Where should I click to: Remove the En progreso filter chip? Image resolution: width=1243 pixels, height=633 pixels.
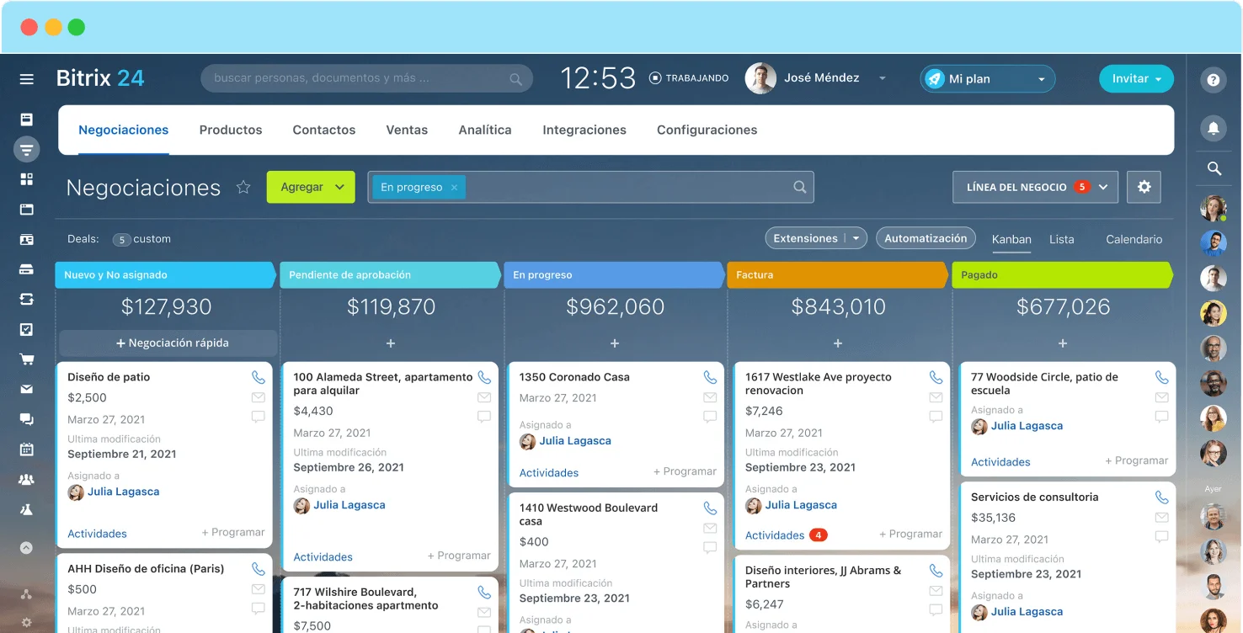click(454, 188)
